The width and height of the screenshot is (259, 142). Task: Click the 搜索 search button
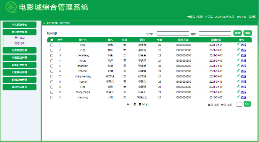click(238, 33)
